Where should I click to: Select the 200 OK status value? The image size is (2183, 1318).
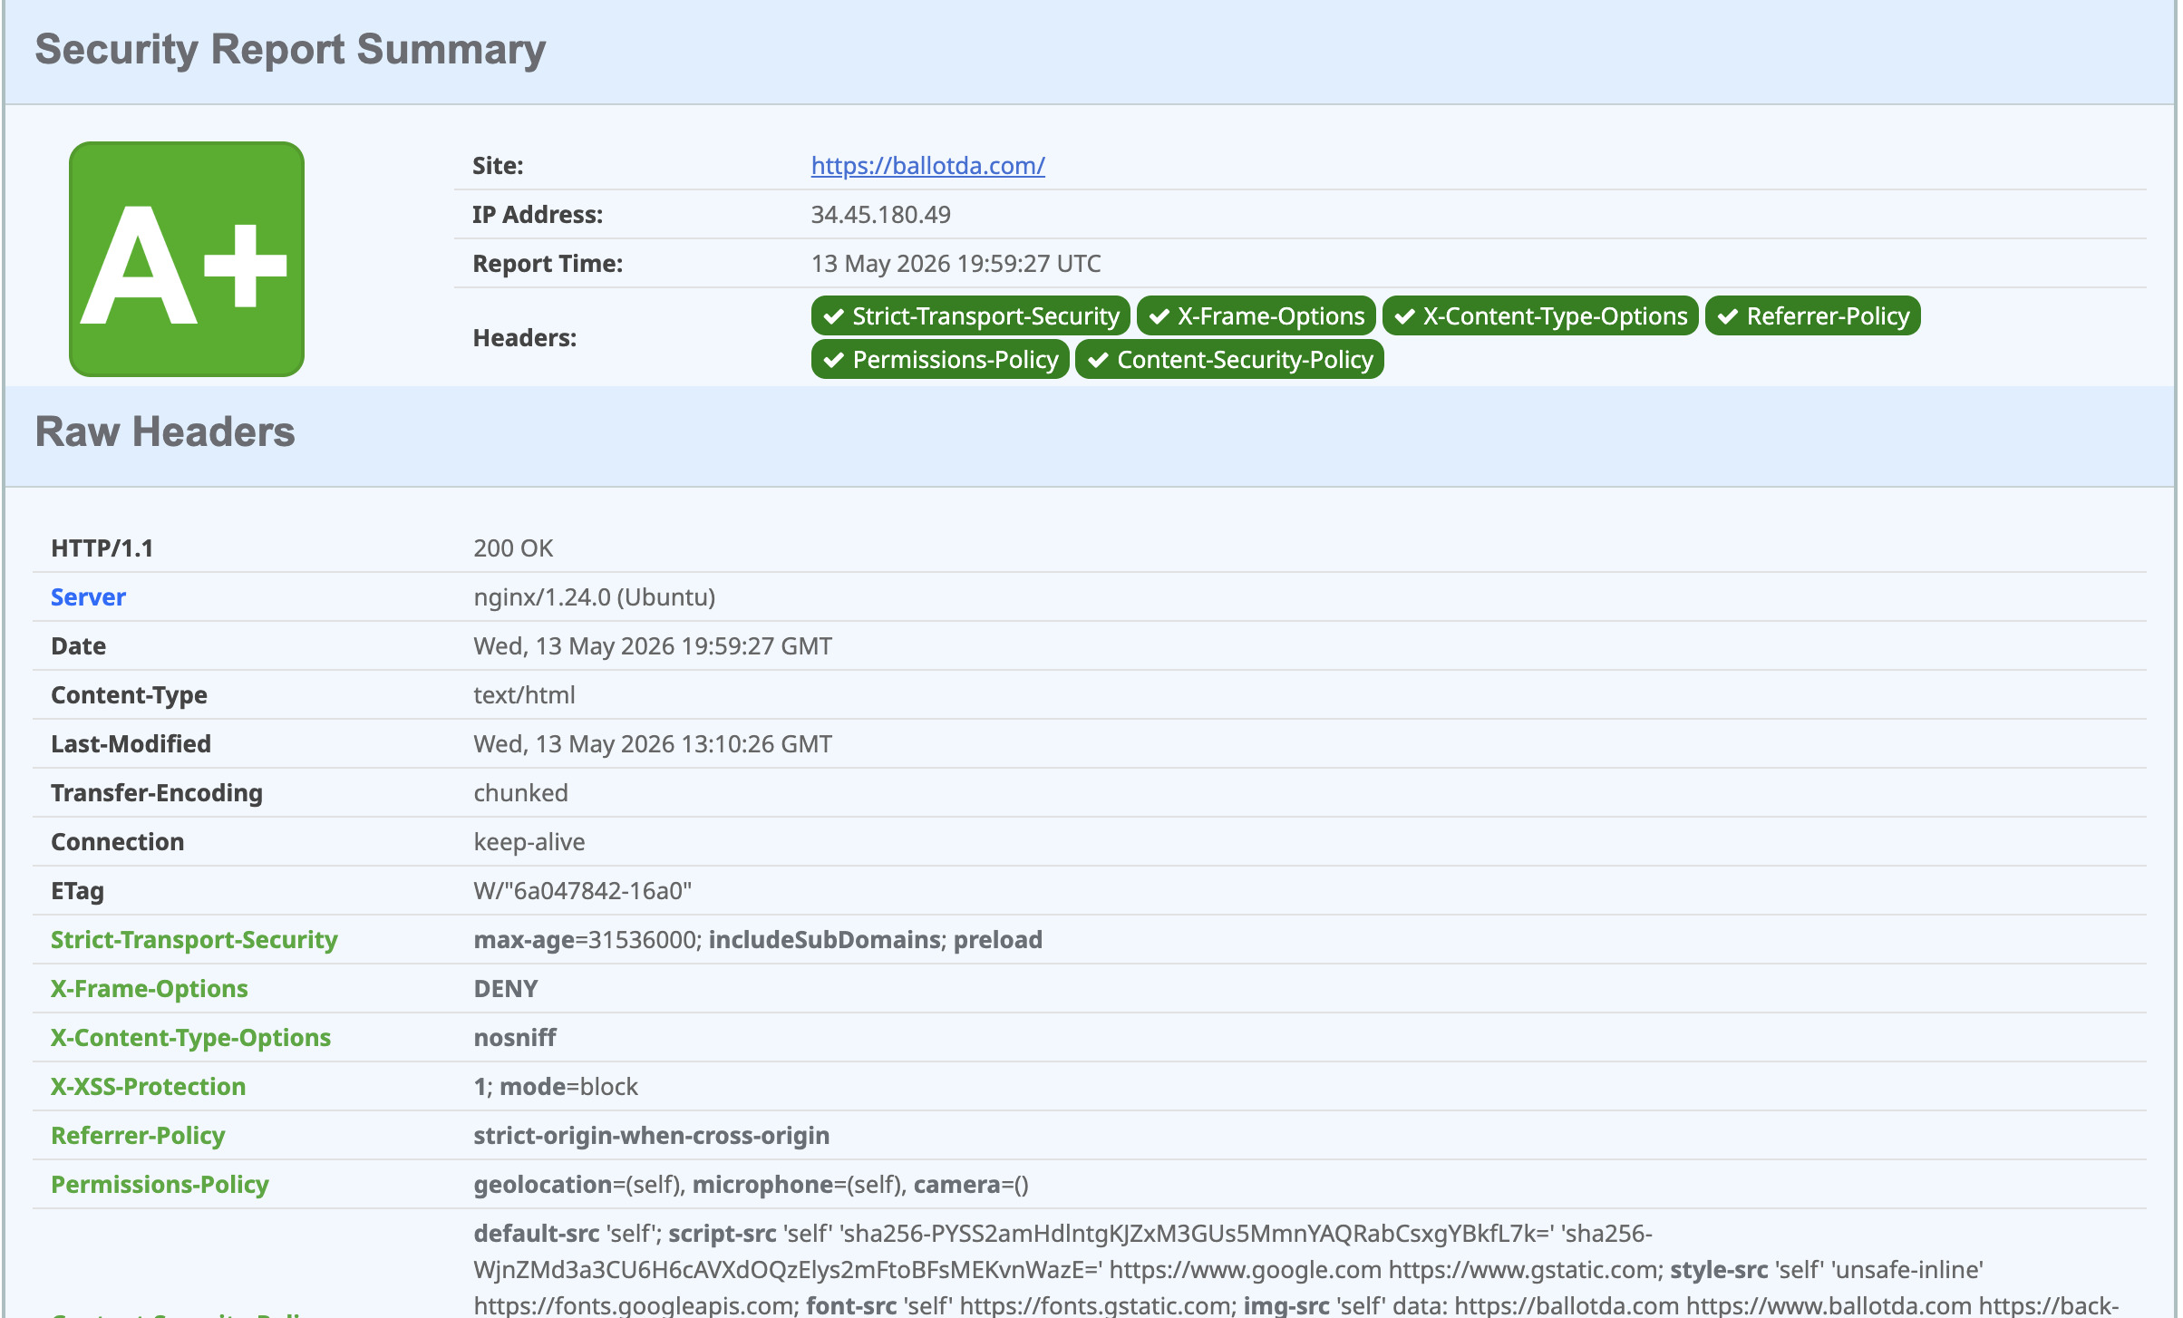pyautogui.click(x=513, y=548)
